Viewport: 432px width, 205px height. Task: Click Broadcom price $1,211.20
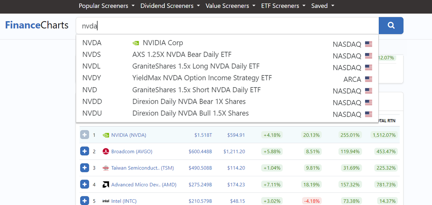234,152
